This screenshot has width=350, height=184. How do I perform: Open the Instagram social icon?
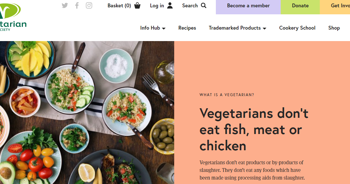(x=89, y=5)
